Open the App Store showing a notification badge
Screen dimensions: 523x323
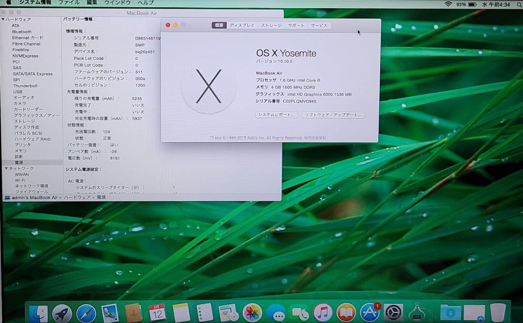click(x=368, y=313)
